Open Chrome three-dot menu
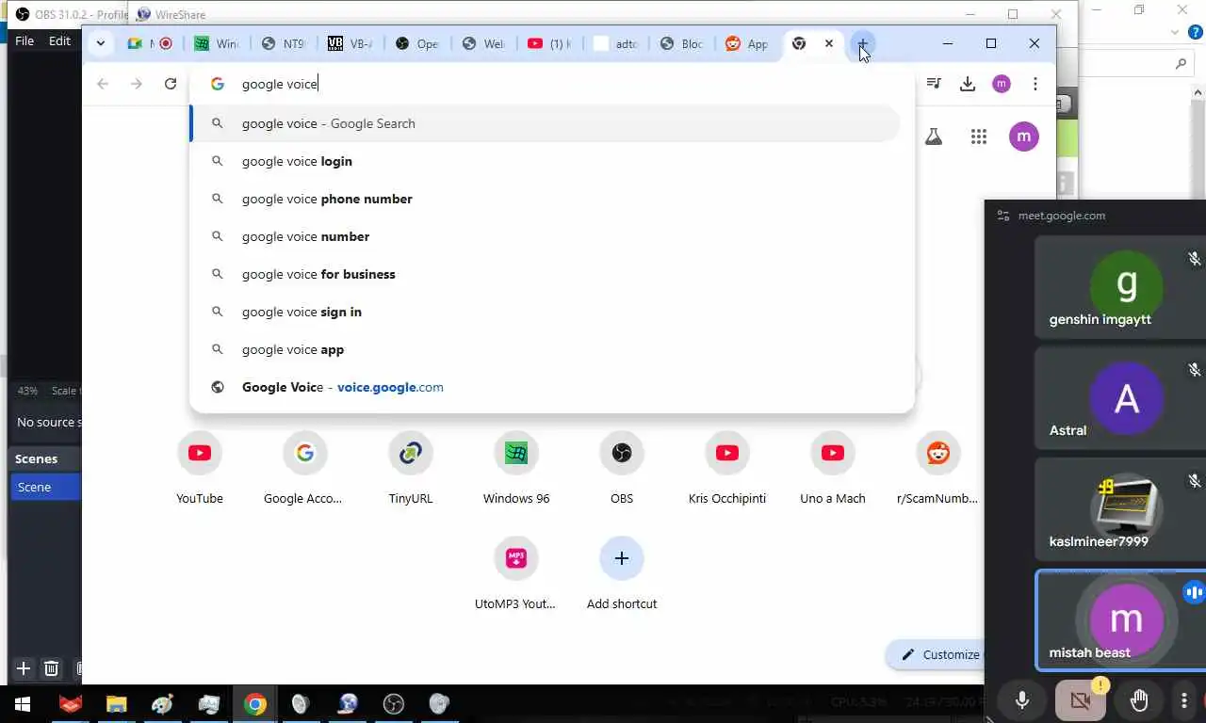 [1035, 84]
